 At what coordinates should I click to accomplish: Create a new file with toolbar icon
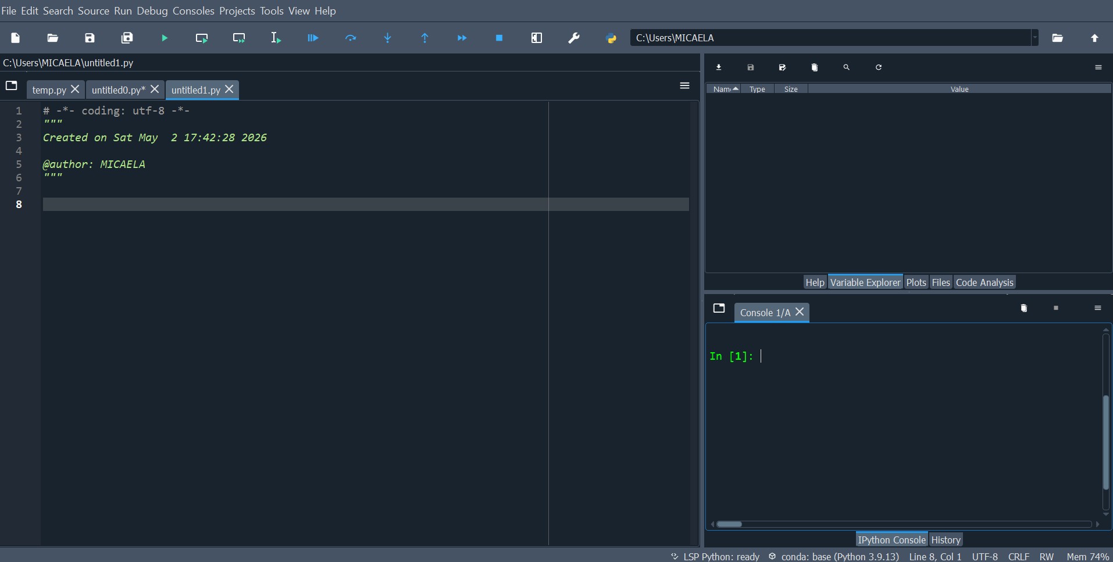point(16,38)
